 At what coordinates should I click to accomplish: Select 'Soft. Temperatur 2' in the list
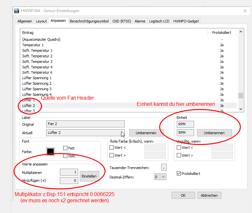point(129,56)
